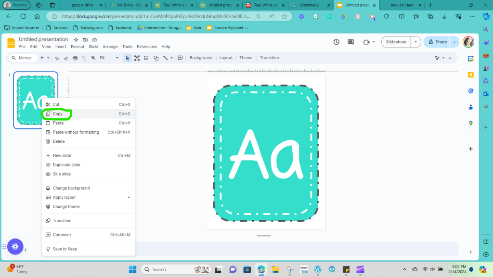Image resolution: width=493 pixels, height=277 pixels.
Task: Select the Text box tool
Action: point(137,58)
